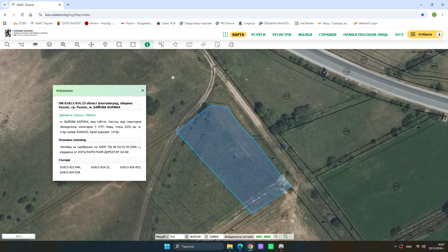Select the location pin marker tool
The width and height of the screenshot is (448, 252).
point(105,45)
